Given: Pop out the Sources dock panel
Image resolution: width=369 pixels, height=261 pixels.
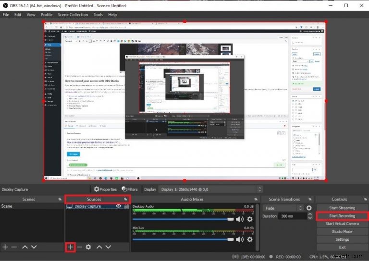Looking at the screenshot, I should [125, 199].
